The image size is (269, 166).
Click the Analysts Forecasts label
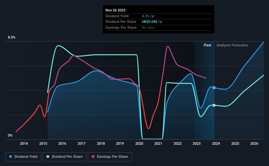(x=232, y=45)
